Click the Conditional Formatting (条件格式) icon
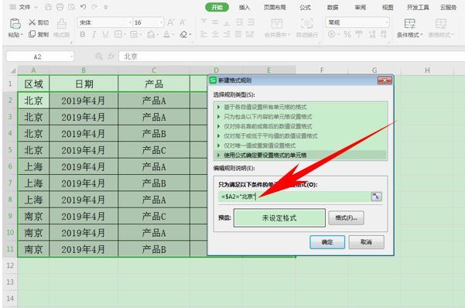The width and height of the screenshot is (465, 308). 410,24
